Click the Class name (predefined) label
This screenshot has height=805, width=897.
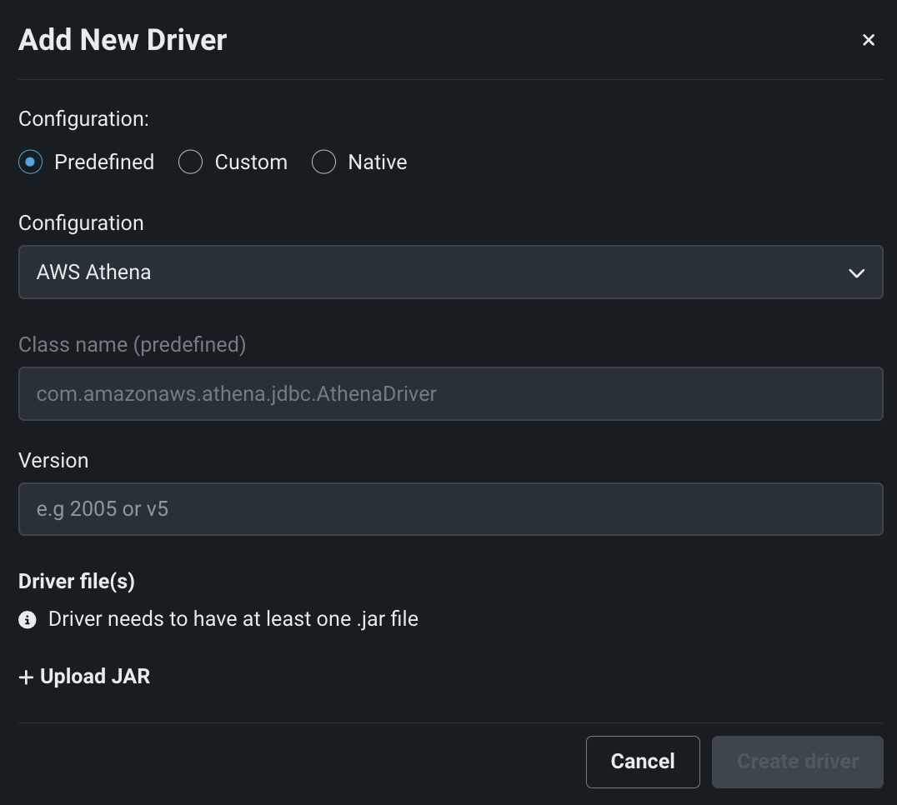[132, 344]
